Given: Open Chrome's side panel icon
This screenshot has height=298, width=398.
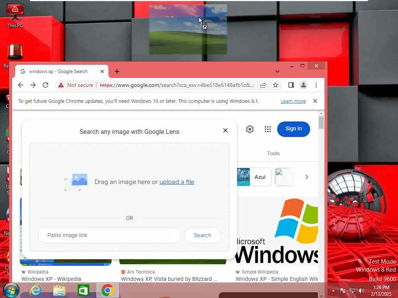Looking at the screenshot, I should [x=291, y=85].
